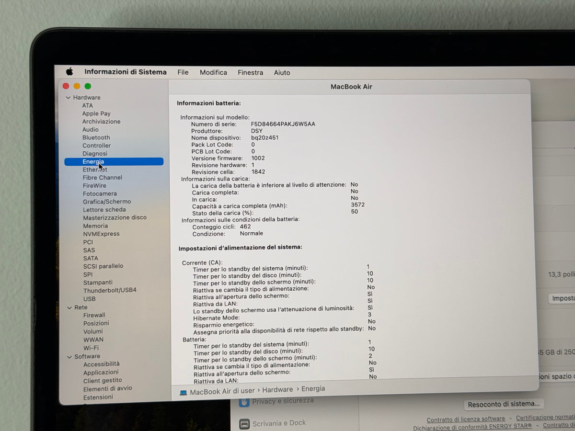
Task: Select FireWire in the sidebar
Action: 95,186
